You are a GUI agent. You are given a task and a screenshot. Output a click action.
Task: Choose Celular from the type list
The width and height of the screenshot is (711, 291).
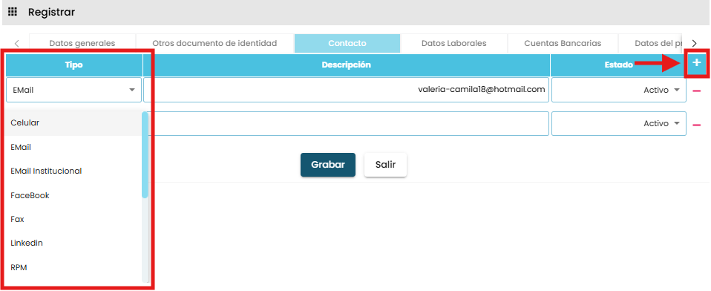pyautogui.click(x=73, y=122)
